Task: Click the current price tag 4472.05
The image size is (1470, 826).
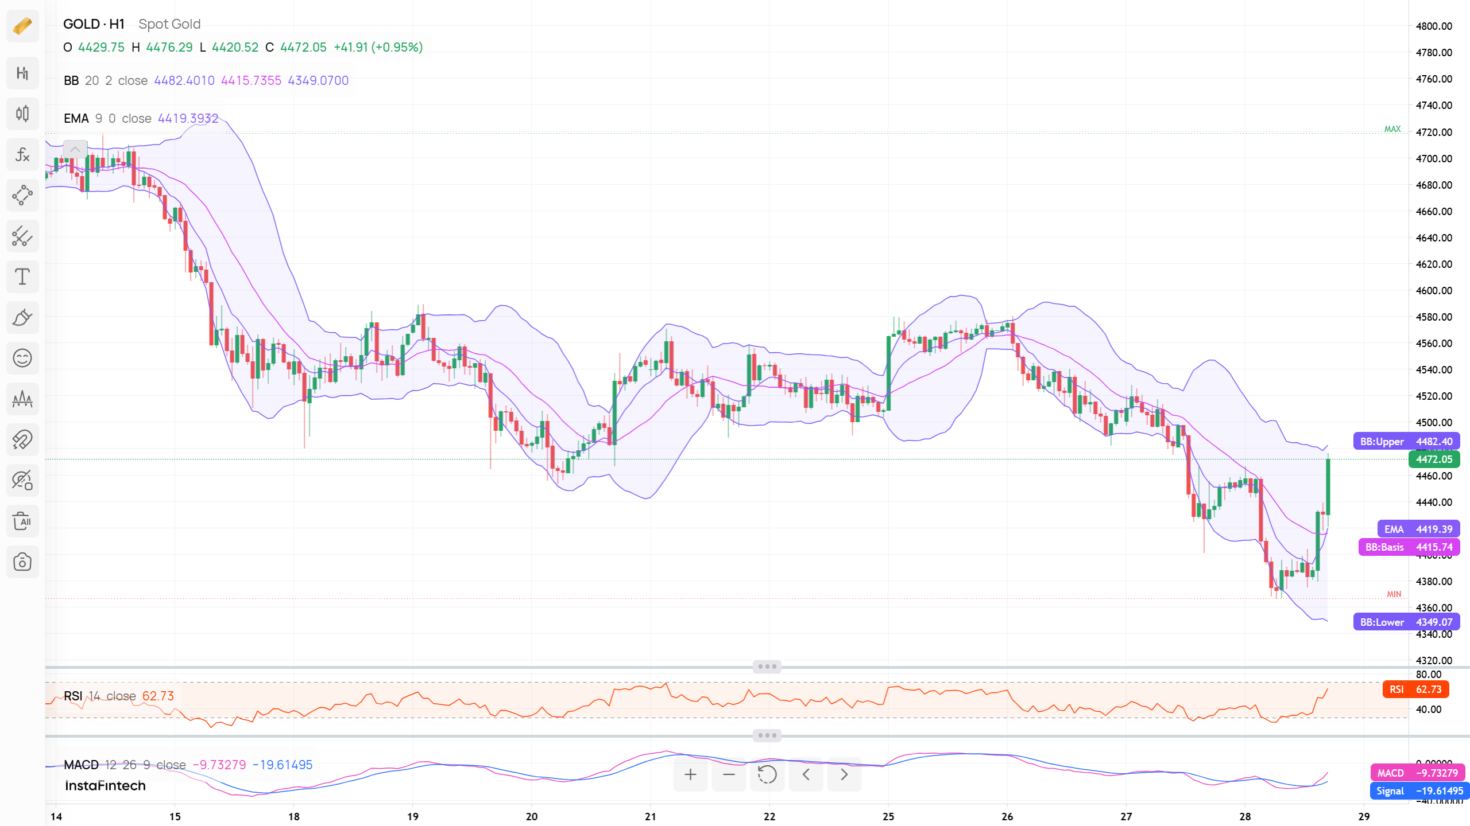Action: click(x=1434, y=459)
